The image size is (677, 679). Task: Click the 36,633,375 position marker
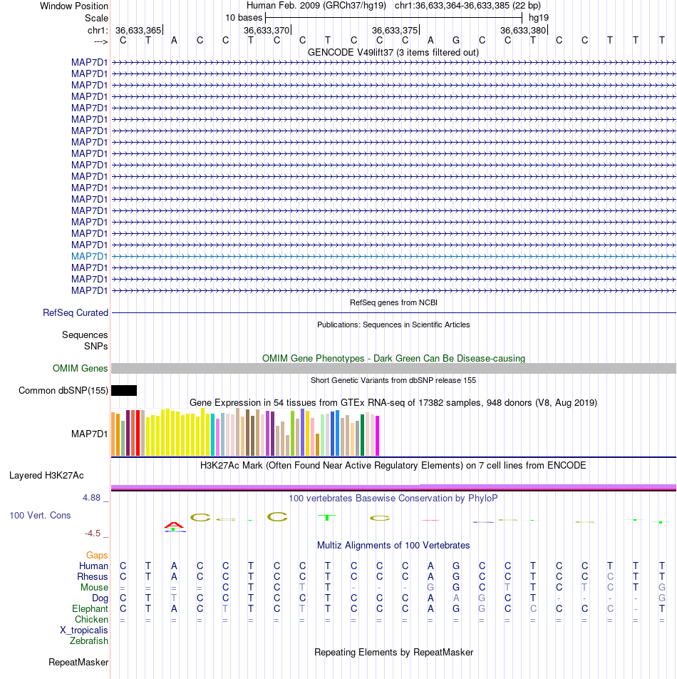coord(395,30)
